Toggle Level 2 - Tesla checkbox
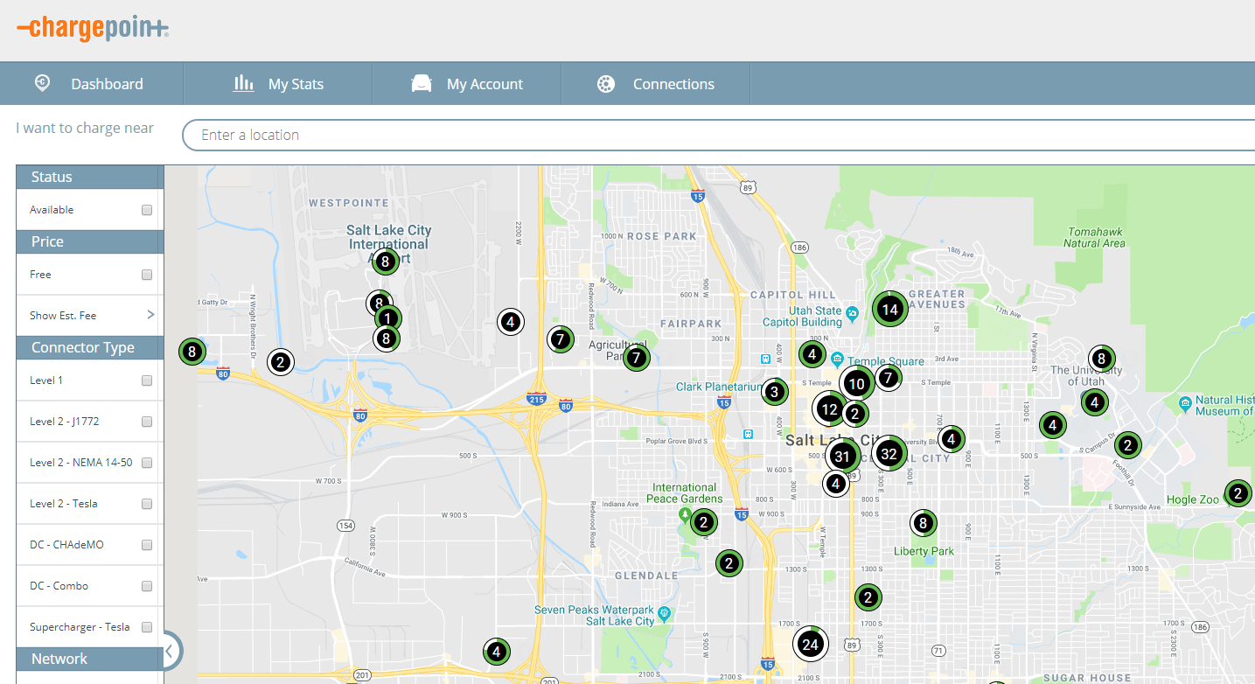1255x684 pixels. click(147, 504)
